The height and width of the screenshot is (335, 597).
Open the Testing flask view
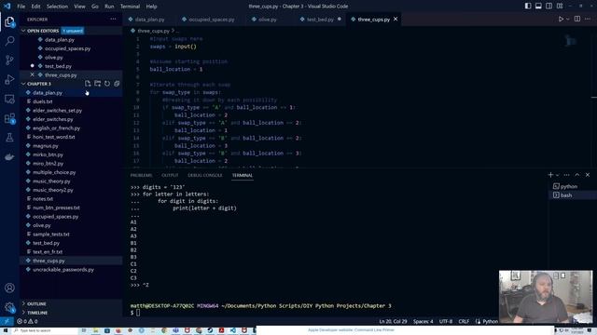coord(9,138)
